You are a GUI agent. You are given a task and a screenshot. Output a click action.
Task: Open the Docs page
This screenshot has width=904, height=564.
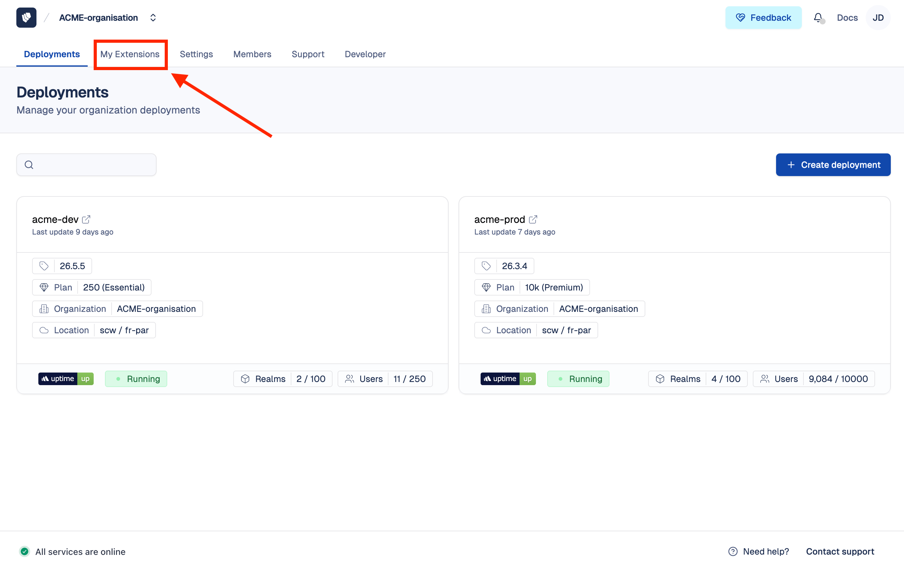[x=847, y=18]
